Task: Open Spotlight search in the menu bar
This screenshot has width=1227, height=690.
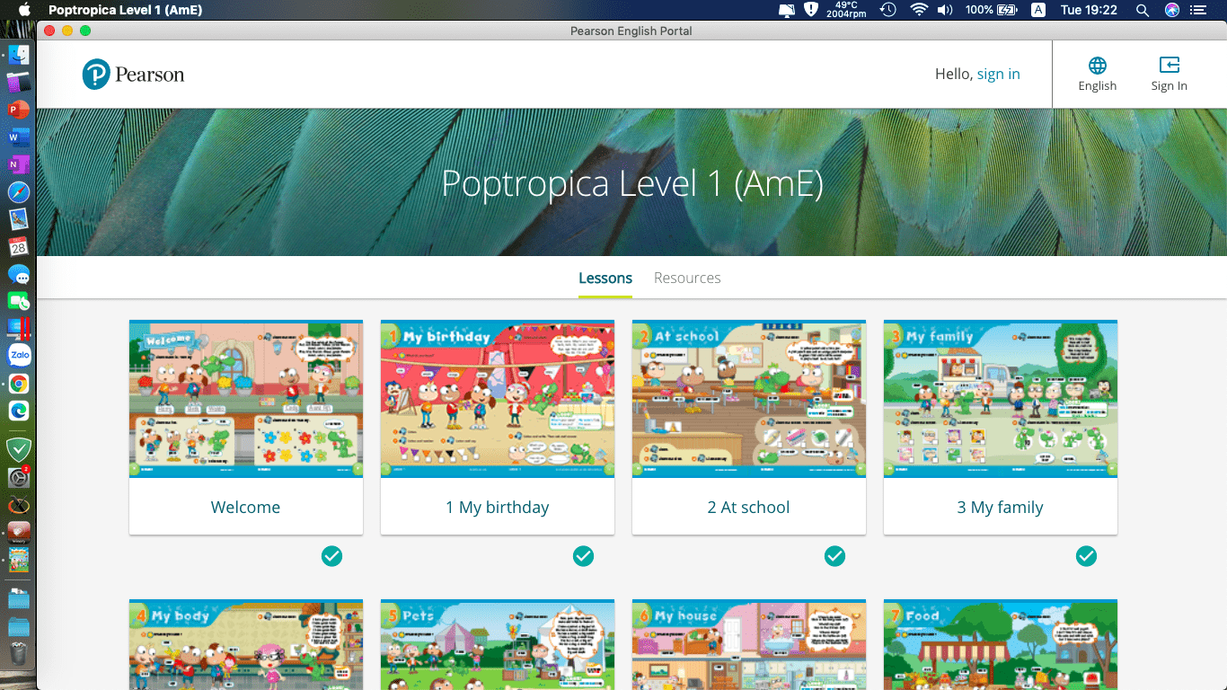Action: [x=1142, y=10]
